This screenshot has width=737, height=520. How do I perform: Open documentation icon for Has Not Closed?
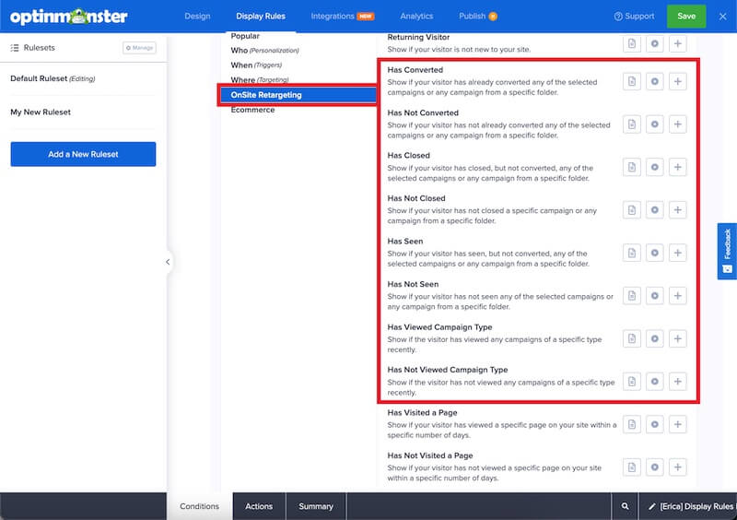click(x=632, y=210)
